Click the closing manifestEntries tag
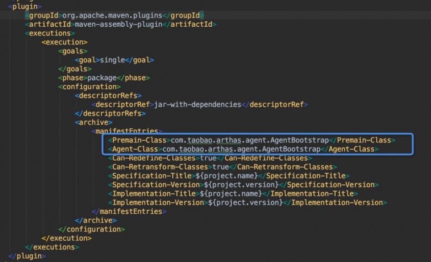This screenshot has height=262, width=431. click(x=129, y=212)
